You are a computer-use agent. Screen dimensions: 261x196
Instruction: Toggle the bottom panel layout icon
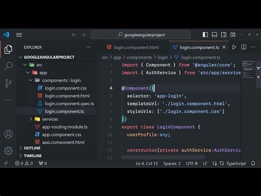click(x=214, y=35)
